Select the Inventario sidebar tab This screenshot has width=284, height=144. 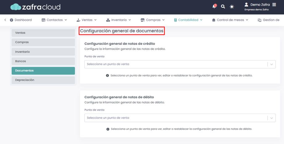[x=43, y=52]
